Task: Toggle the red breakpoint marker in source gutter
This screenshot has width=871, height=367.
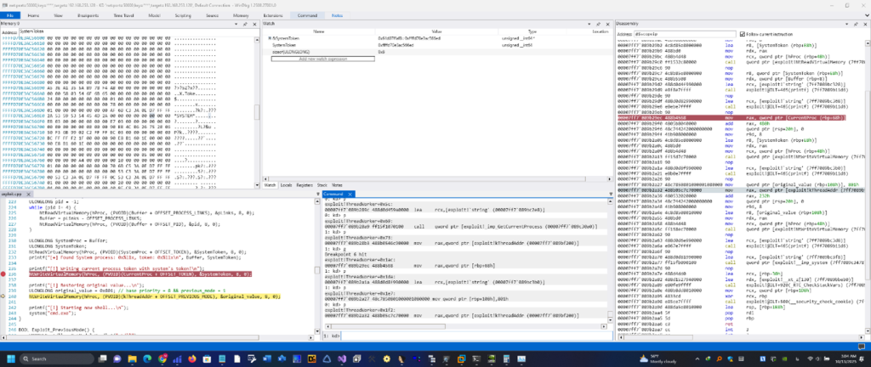Action: [4, 274]
